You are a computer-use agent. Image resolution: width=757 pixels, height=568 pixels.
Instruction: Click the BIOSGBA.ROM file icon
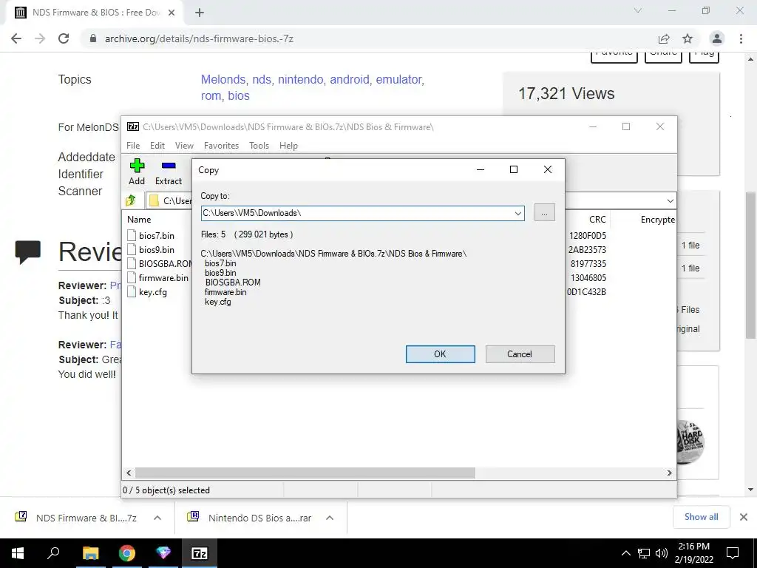[132, 263]
